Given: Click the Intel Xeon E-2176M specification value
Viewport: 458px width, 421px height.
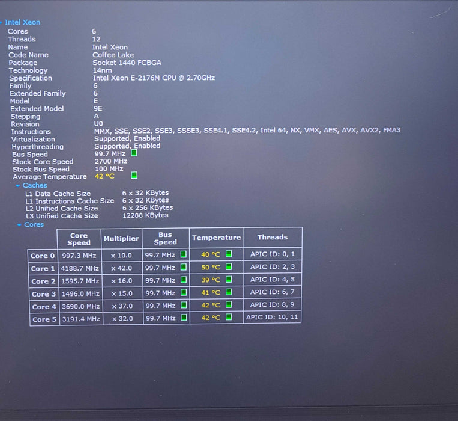Looking at the screenshot, I should click(154, 78).
